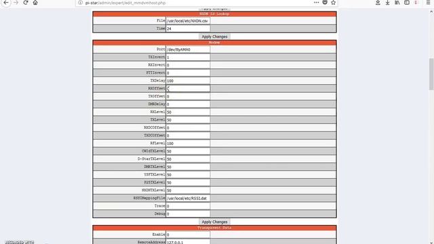Edit the modem Port field /dev/ttyAMA0
Image resolution: width=434 pixels, height=244 pixels.
coord(188,49)
